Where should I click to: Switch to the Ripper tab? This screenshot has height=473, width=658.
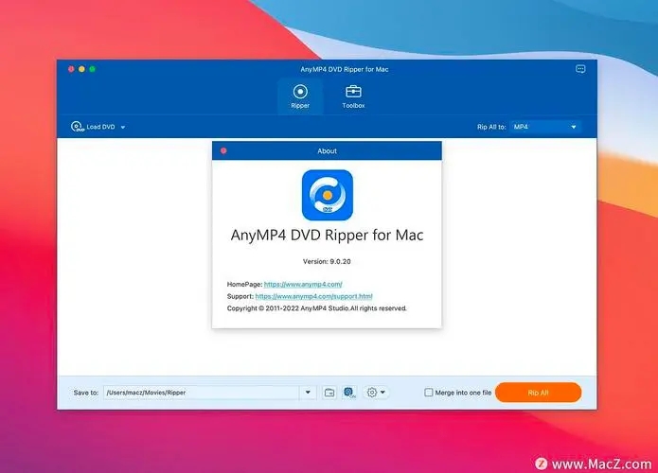tap(300, 96)
